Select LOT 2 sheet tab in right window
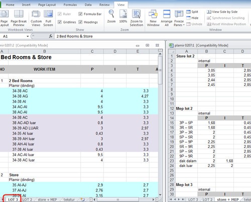 (x=207, y=199)
